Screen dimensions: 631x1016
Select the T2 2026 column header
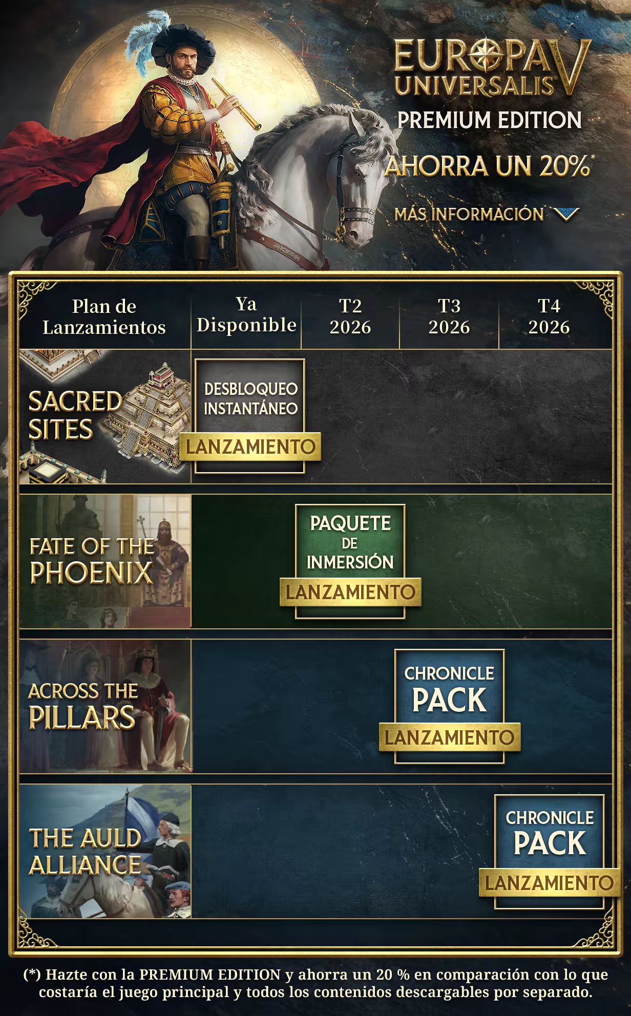350,316
